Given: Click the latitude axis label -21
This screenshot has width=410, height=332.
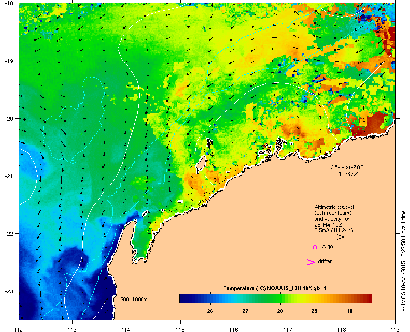Looking at the screenshot, I should [9, 176].
